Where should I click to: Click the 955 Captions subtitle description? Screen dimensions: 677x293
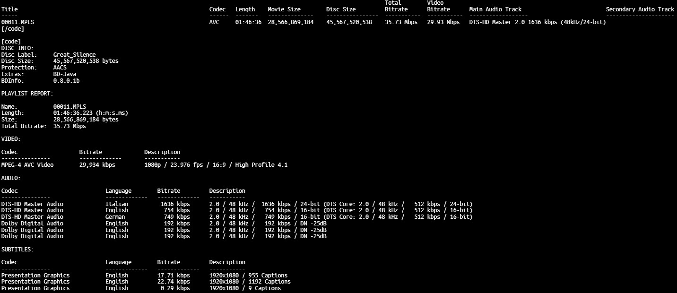click(x=248, y=276)
